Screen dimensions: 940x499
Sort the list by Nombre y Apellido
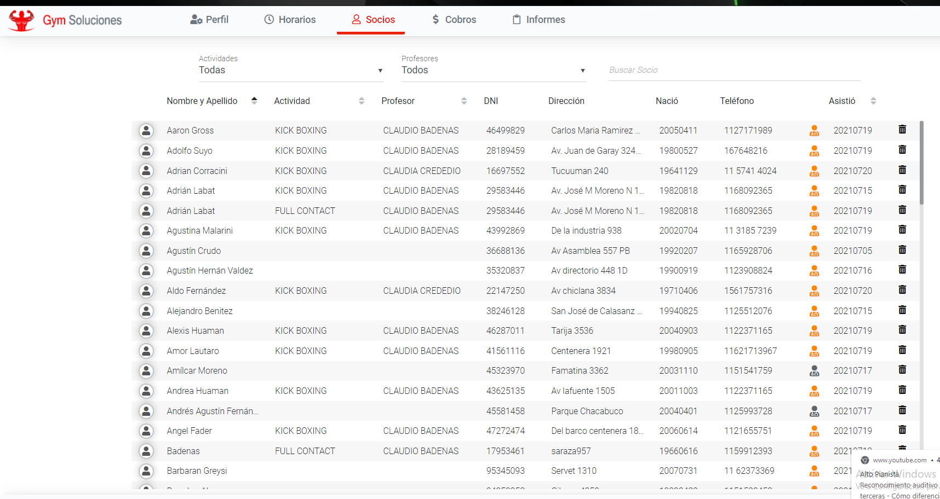[254, 101]
